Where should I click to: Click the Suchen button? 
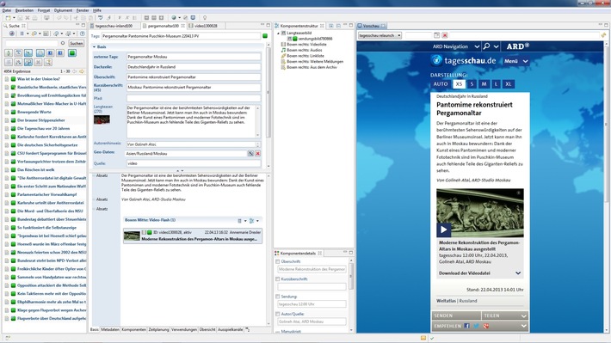pyautogui.click(x=77, y=43)
